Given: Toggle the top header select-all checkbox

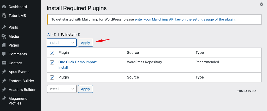Looking at the screenshot, I should pos(52,53).
